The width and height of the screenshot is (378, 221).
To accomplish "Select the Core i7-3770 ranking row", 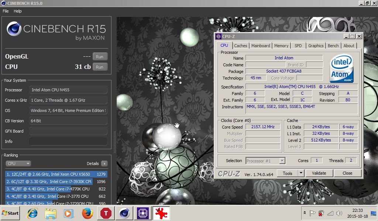I will 56,196.
